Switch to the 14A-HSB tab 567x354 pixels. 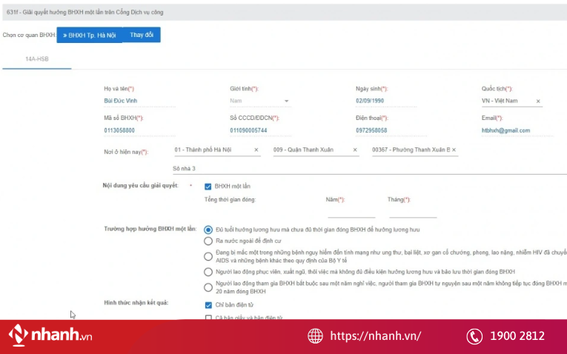point(37,58)
